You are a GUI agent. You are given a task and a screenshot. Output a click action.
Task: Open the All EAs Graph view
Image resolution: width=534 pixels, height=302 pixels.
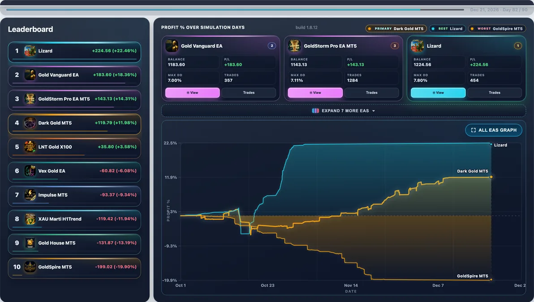coord(494,130)
